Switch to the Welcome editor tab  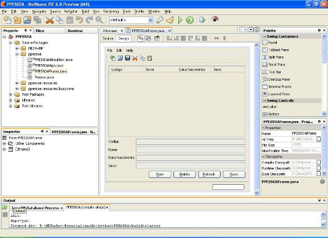pos(111,31)
